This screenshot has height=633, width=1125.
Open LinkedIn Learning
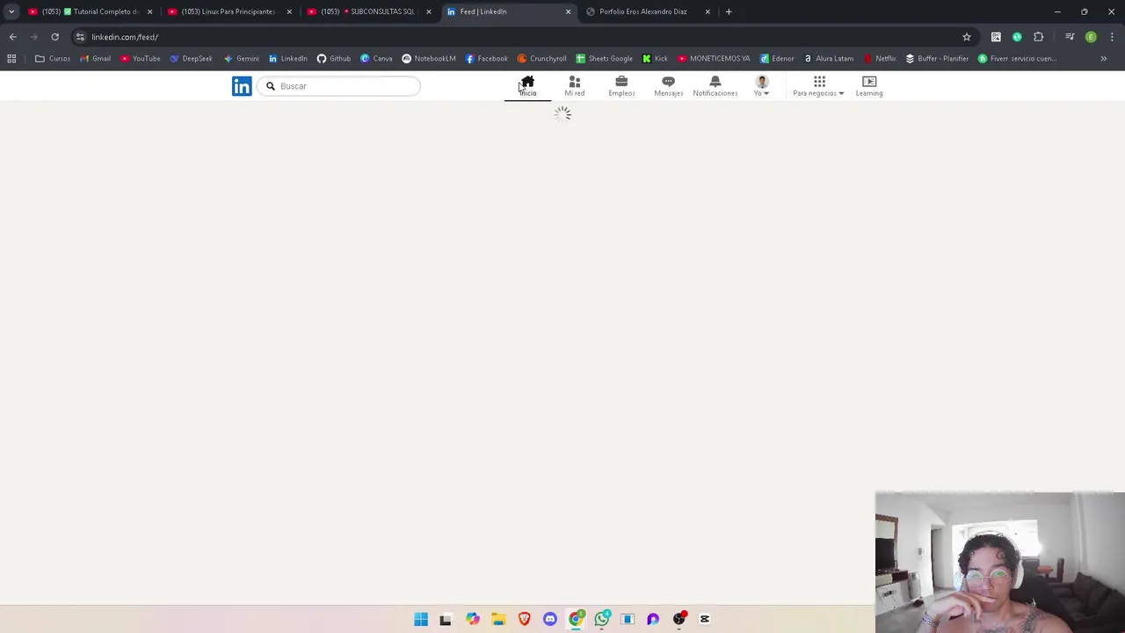point(869,86)
